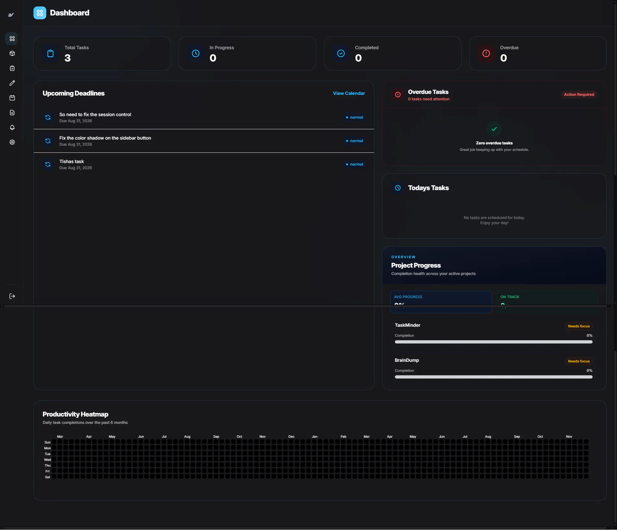This screenshot has height=530, width=617.
Task: Click the green Zero overdue tasks checkmark
Action: (494, 129)
